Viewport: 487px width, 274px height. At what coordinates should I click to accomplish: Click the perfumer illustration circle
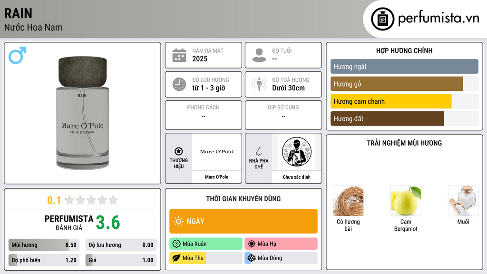coord(297,152)
